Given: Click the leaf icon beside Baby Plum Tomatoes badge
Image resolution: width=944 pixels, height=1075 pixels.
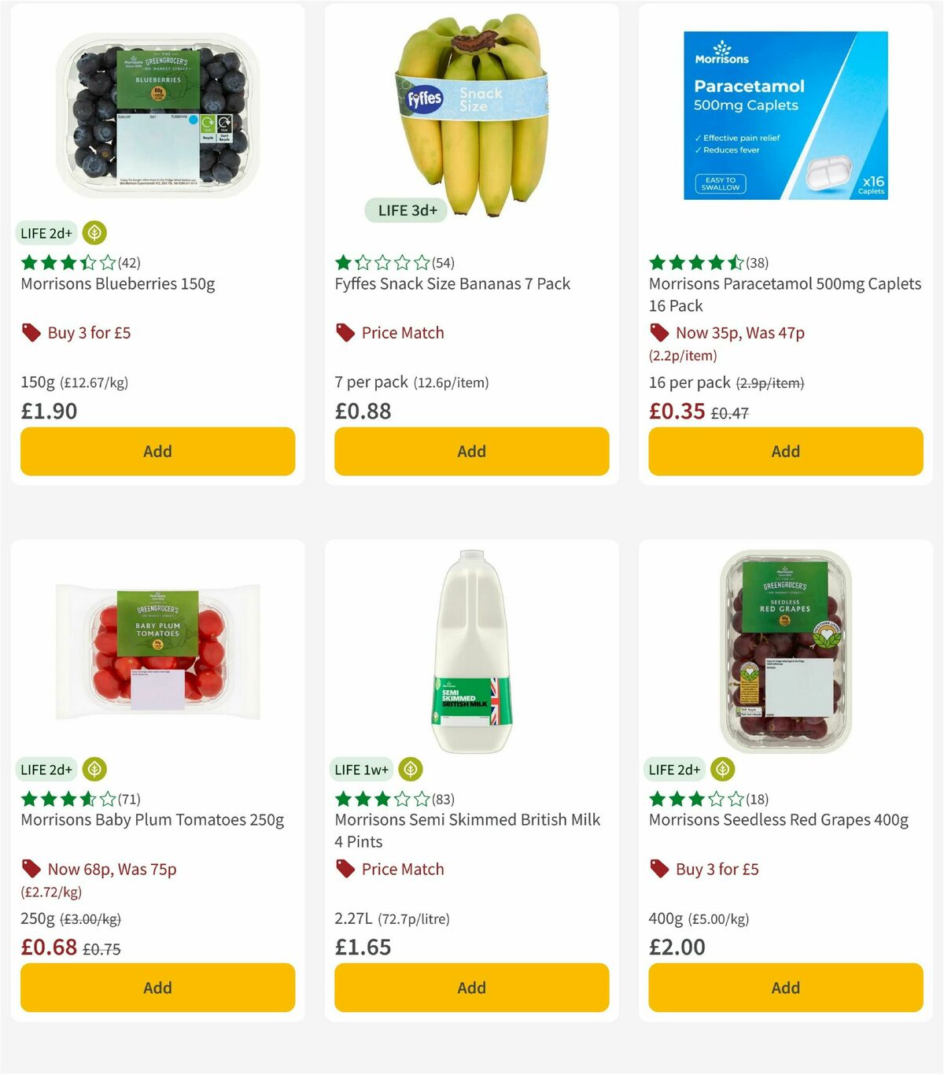Looking at the screenshot, I should click(94, 769).
